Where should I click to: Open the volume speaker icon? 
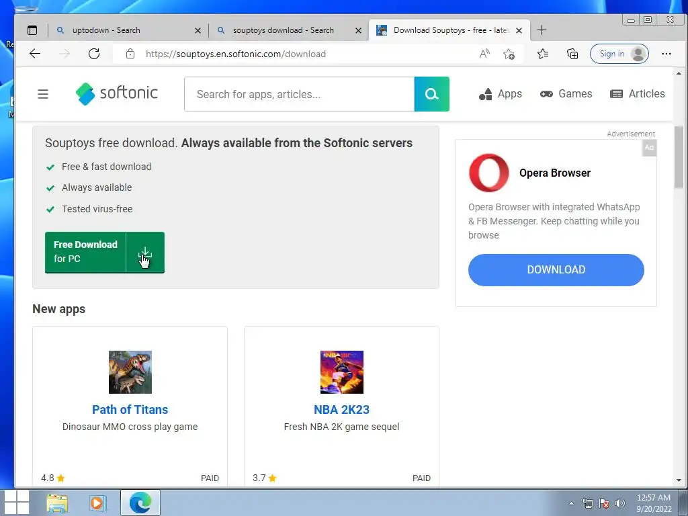point(619,503)
